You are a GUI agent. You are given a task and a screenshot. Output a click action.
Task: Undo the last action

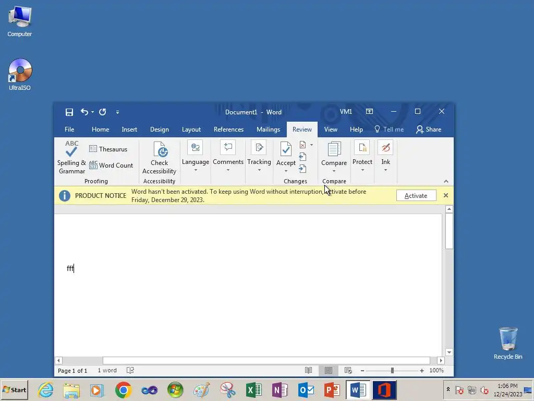[x=84, y=112]
